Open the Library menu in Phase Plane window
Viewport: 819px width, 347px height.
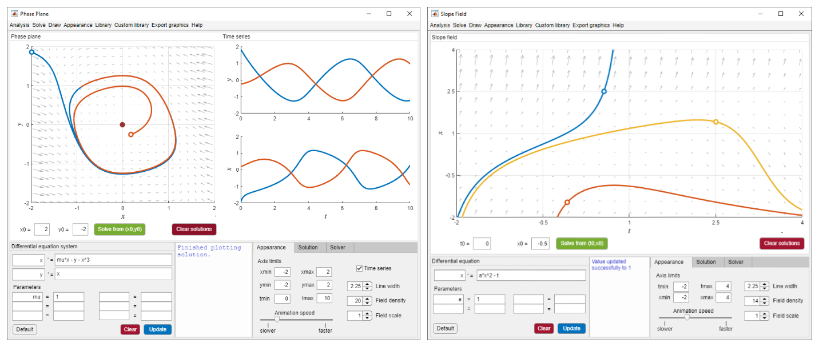point(104,25)
